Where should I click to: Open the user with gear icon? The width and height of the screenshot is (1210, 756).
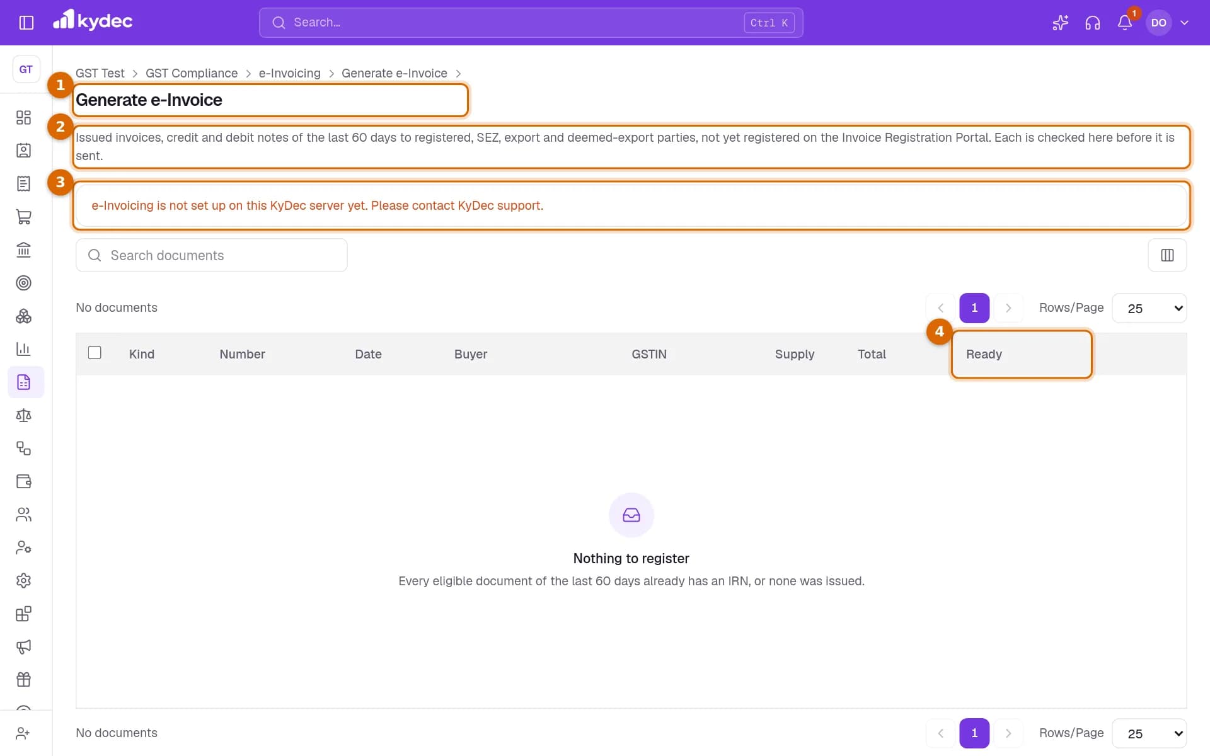coord(23,547)
